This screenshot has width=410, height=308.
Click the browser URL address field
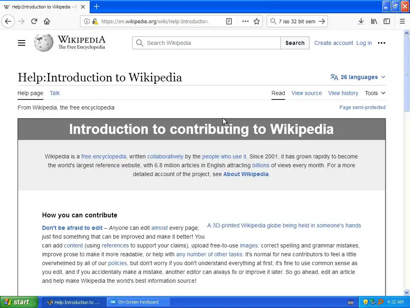(154, 22)
